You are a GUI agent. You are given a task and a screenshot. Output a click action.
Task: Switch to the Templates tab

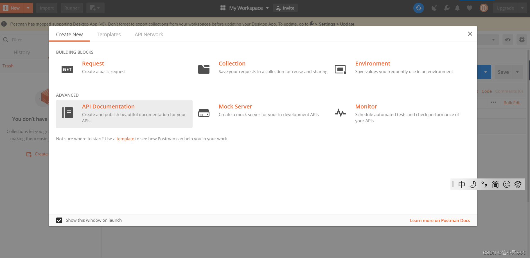tap(109, 34)
